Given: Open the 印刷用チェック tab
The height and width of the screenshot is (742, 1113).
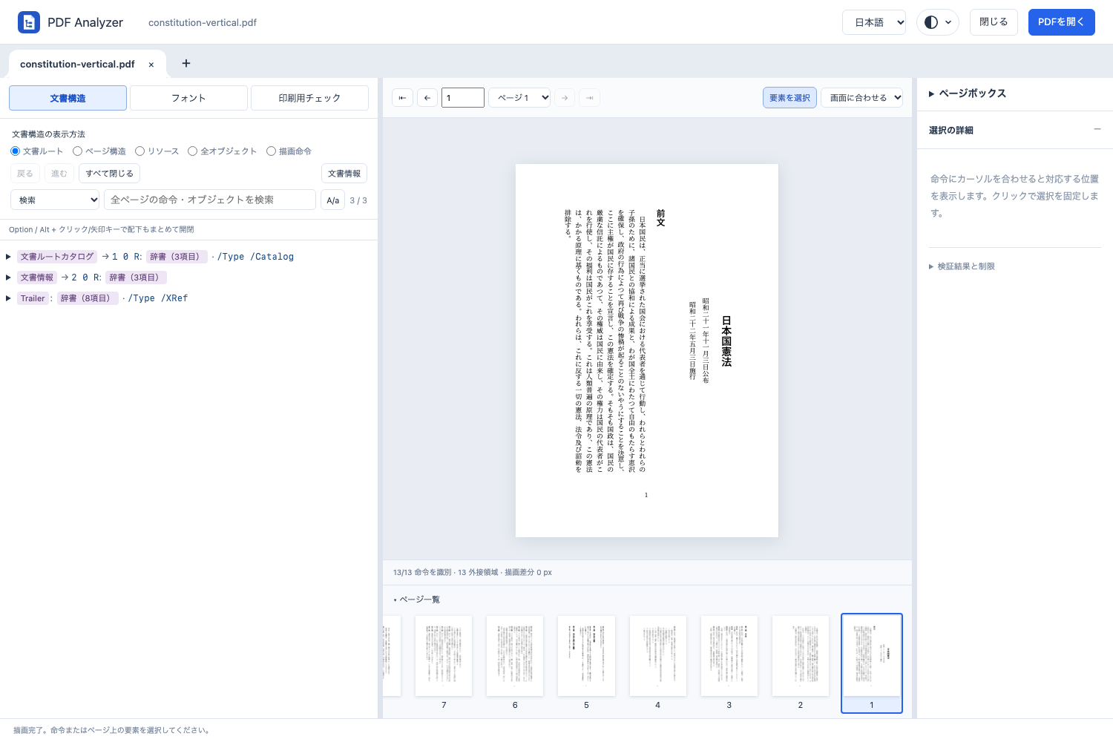Looking at the screenshot, I should point(309,98).
